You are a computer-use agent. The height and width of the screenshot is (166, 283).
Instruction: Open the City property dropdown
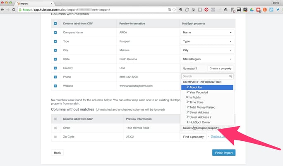point(207,50)
